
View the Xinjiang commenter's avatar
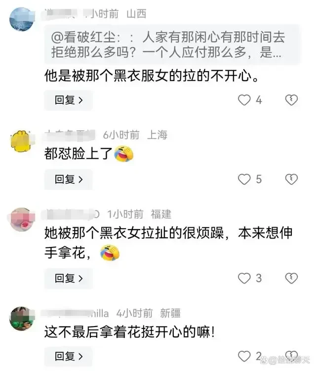pyautogui.click(x=22, y=319)
